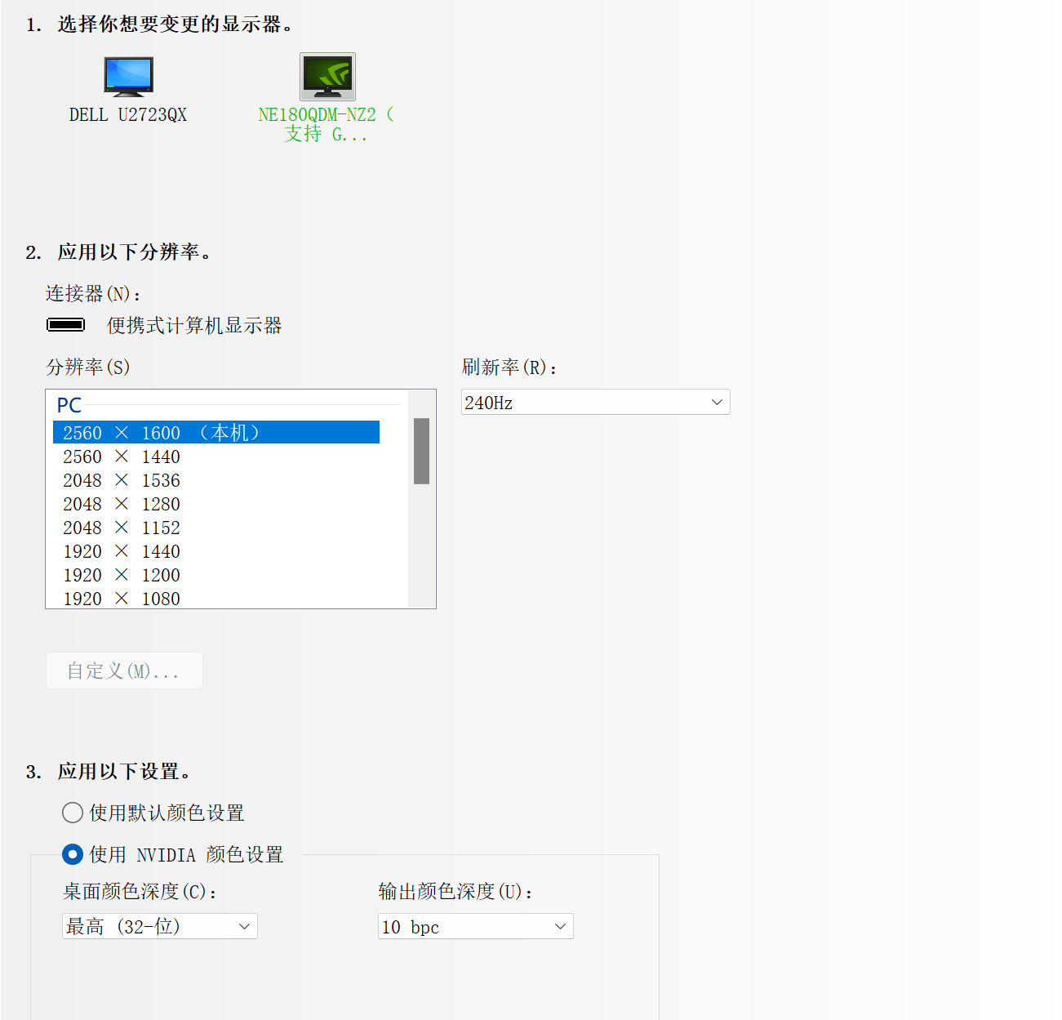Screen dimensions: 1062x1020
Task: Open the 桌面颜色深度 dropdown
Action: [x=159, y=926]
